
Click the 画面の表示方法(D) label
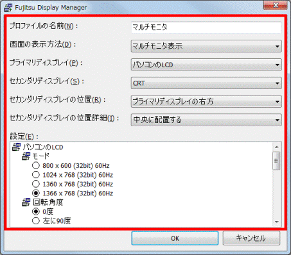point(43,44)
